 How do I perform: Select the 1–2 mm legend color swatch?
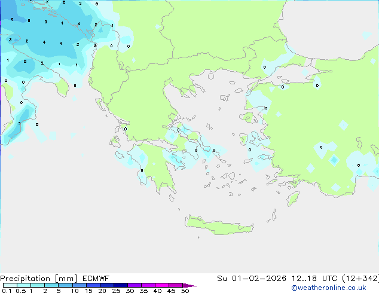point(38,285)
